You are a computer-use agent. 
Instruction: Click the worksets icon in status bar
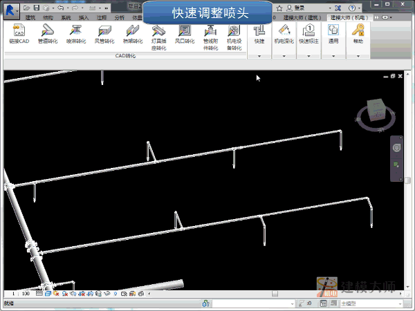206,303
